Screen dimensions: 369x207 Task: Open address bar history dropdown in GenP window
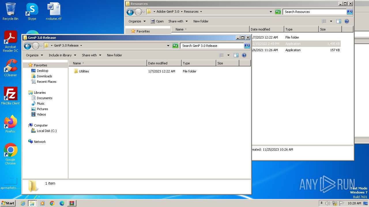click(x=168, y=46)
